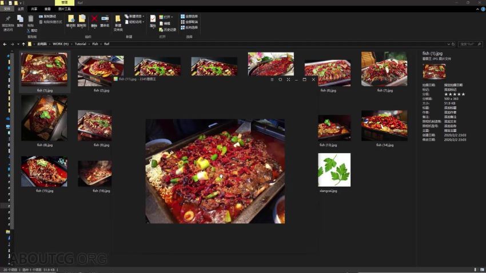Click the Properties checkmark icon
Screen dimensions: 486x273
coord(153,19)
